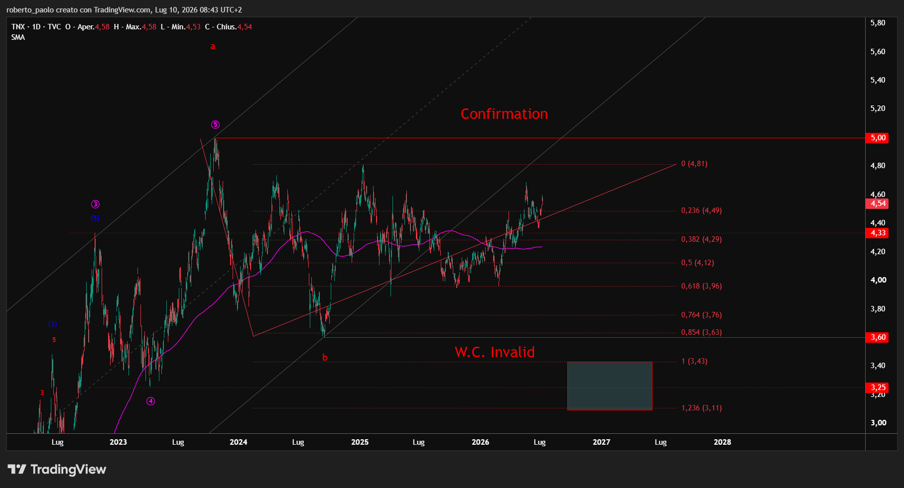This screenshot has width=904, height=488.
Task: Click the 2026 label on time axis
Action: pos(480,442)
